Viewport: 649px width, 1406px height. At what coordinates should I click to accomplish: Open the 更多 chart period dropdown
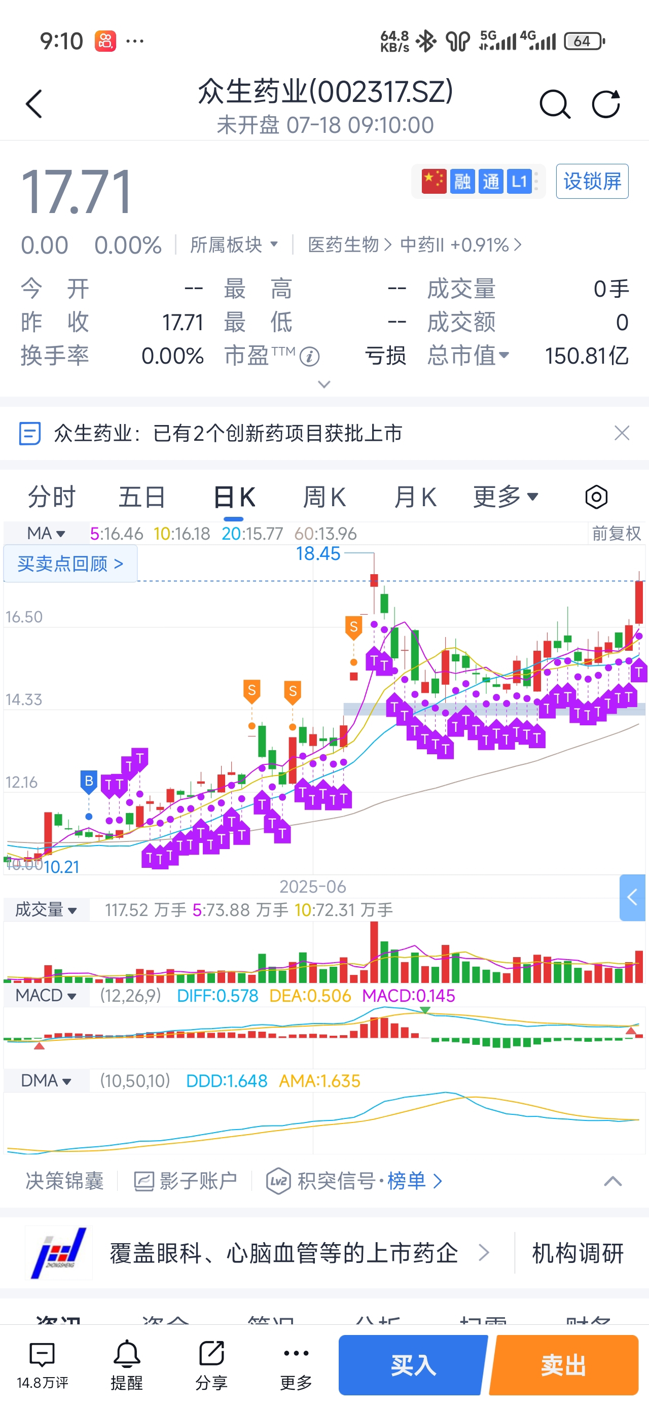pyautogui.click(x=506, y=497)
